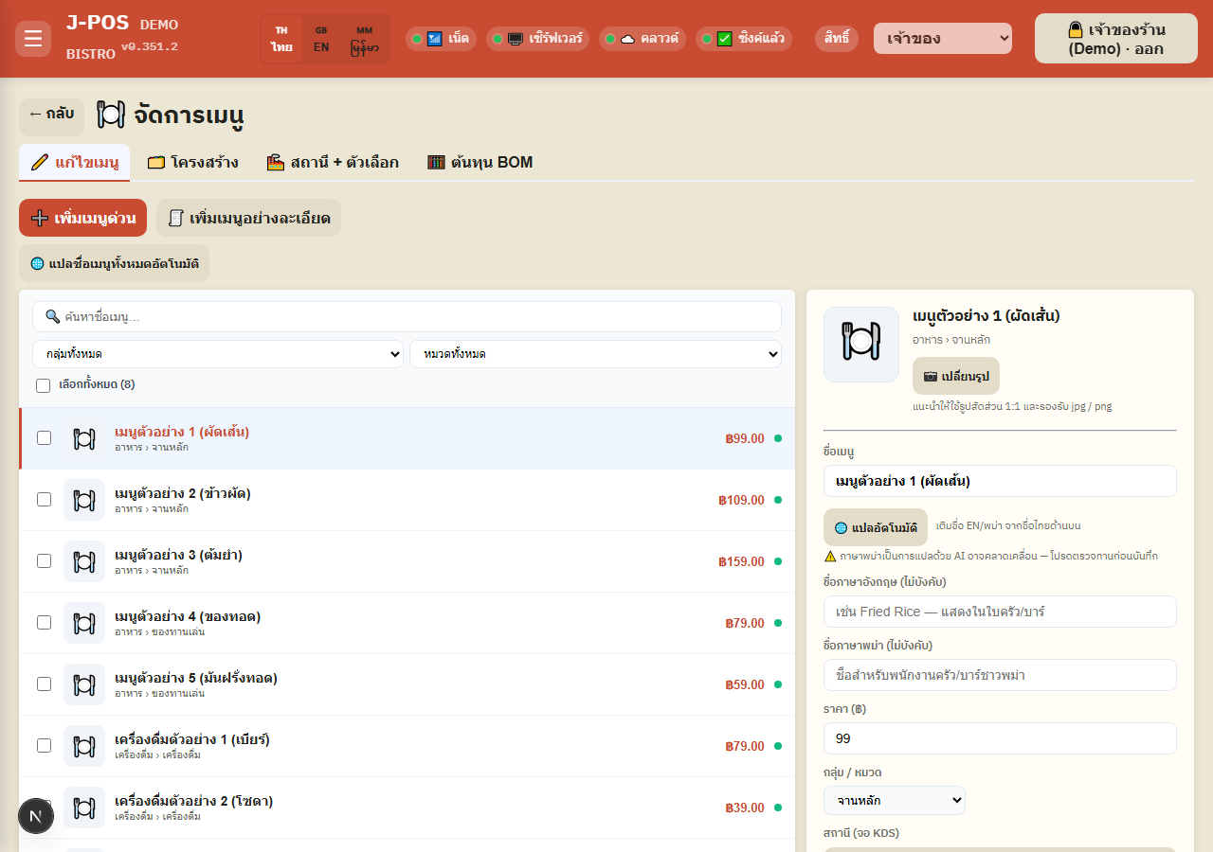Switch to the โครงสร้าง tab
The width and height of the screenshot is (1213, 852).
(193, 163)
